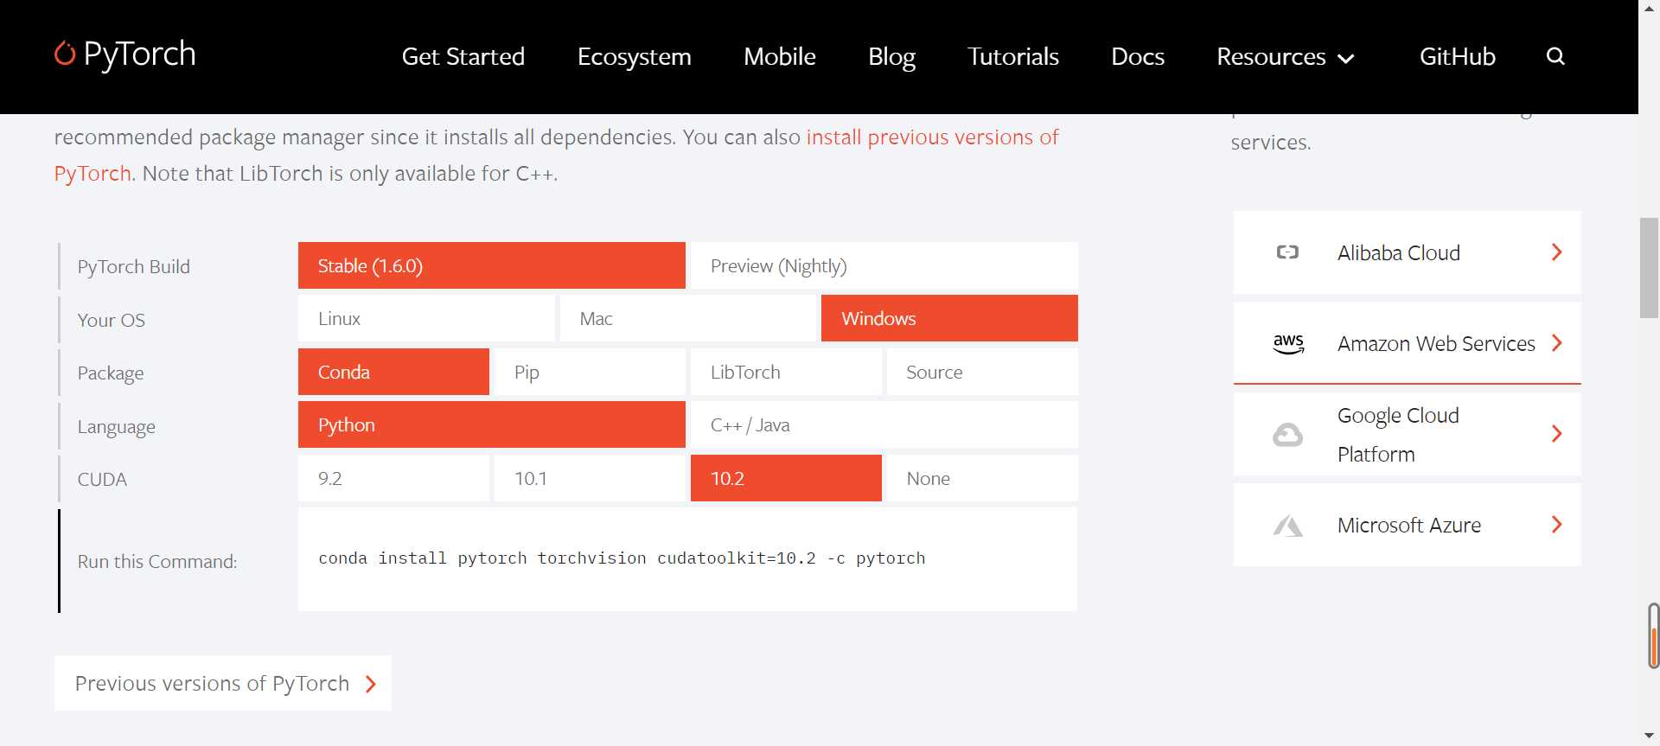Image resolution: width=1660 pixels, height=746 pixels.
Task: Choose Linux as your OS
Action: [426, 318]
